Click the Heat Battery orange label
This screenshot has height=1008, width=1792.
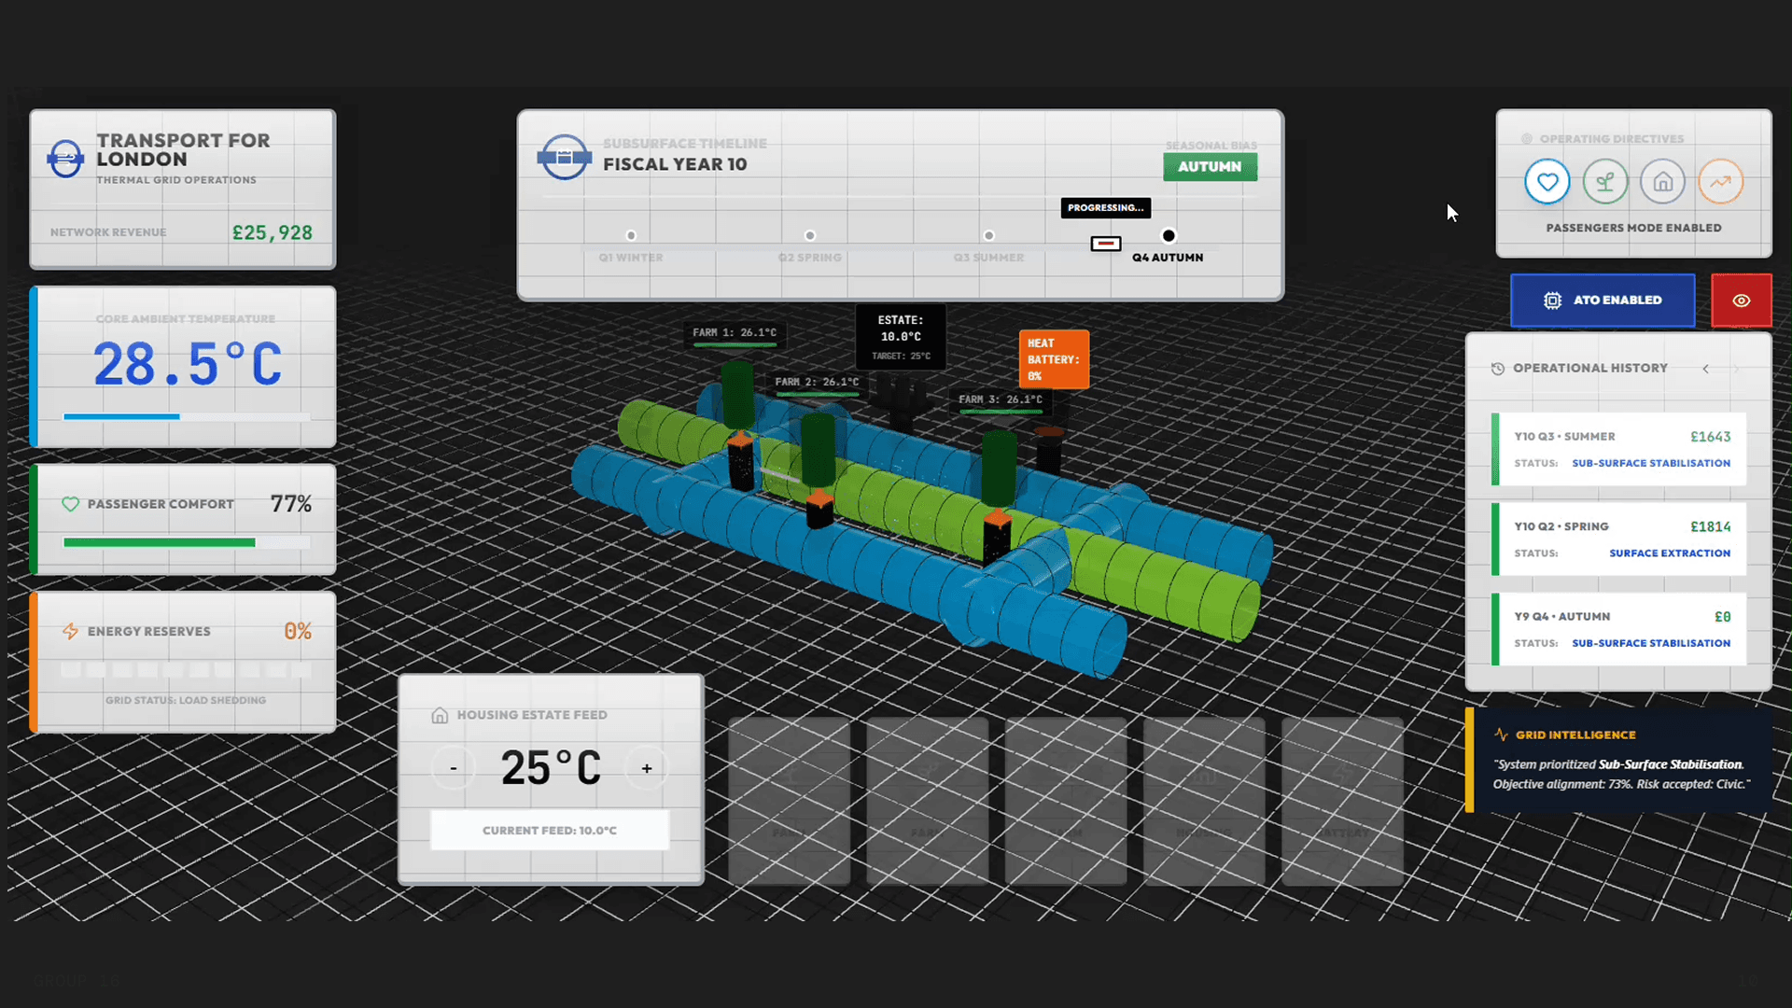point(1054,359)
